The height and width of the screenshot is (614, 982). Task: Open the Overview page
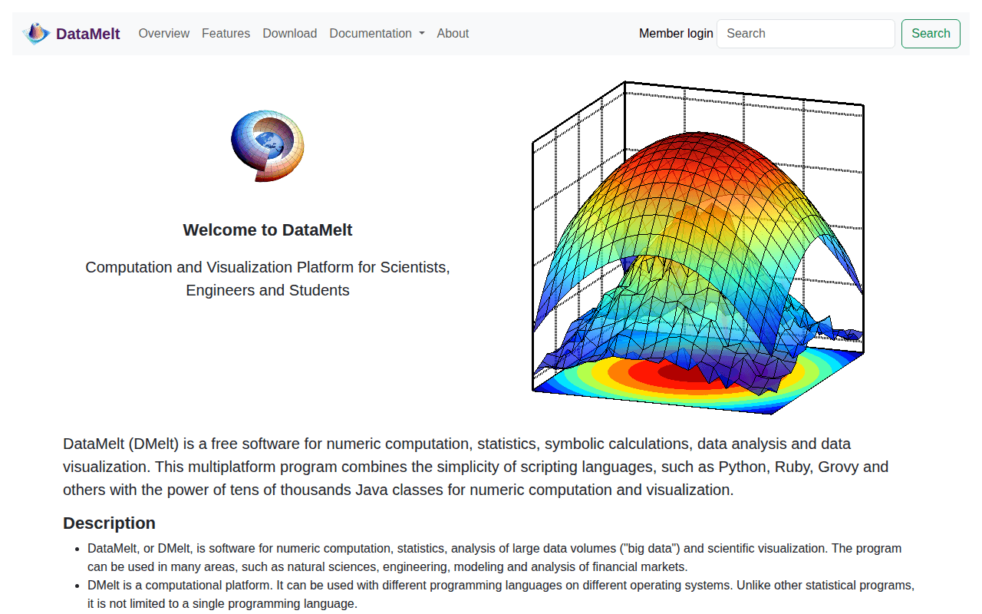click(x=164, y=33)
